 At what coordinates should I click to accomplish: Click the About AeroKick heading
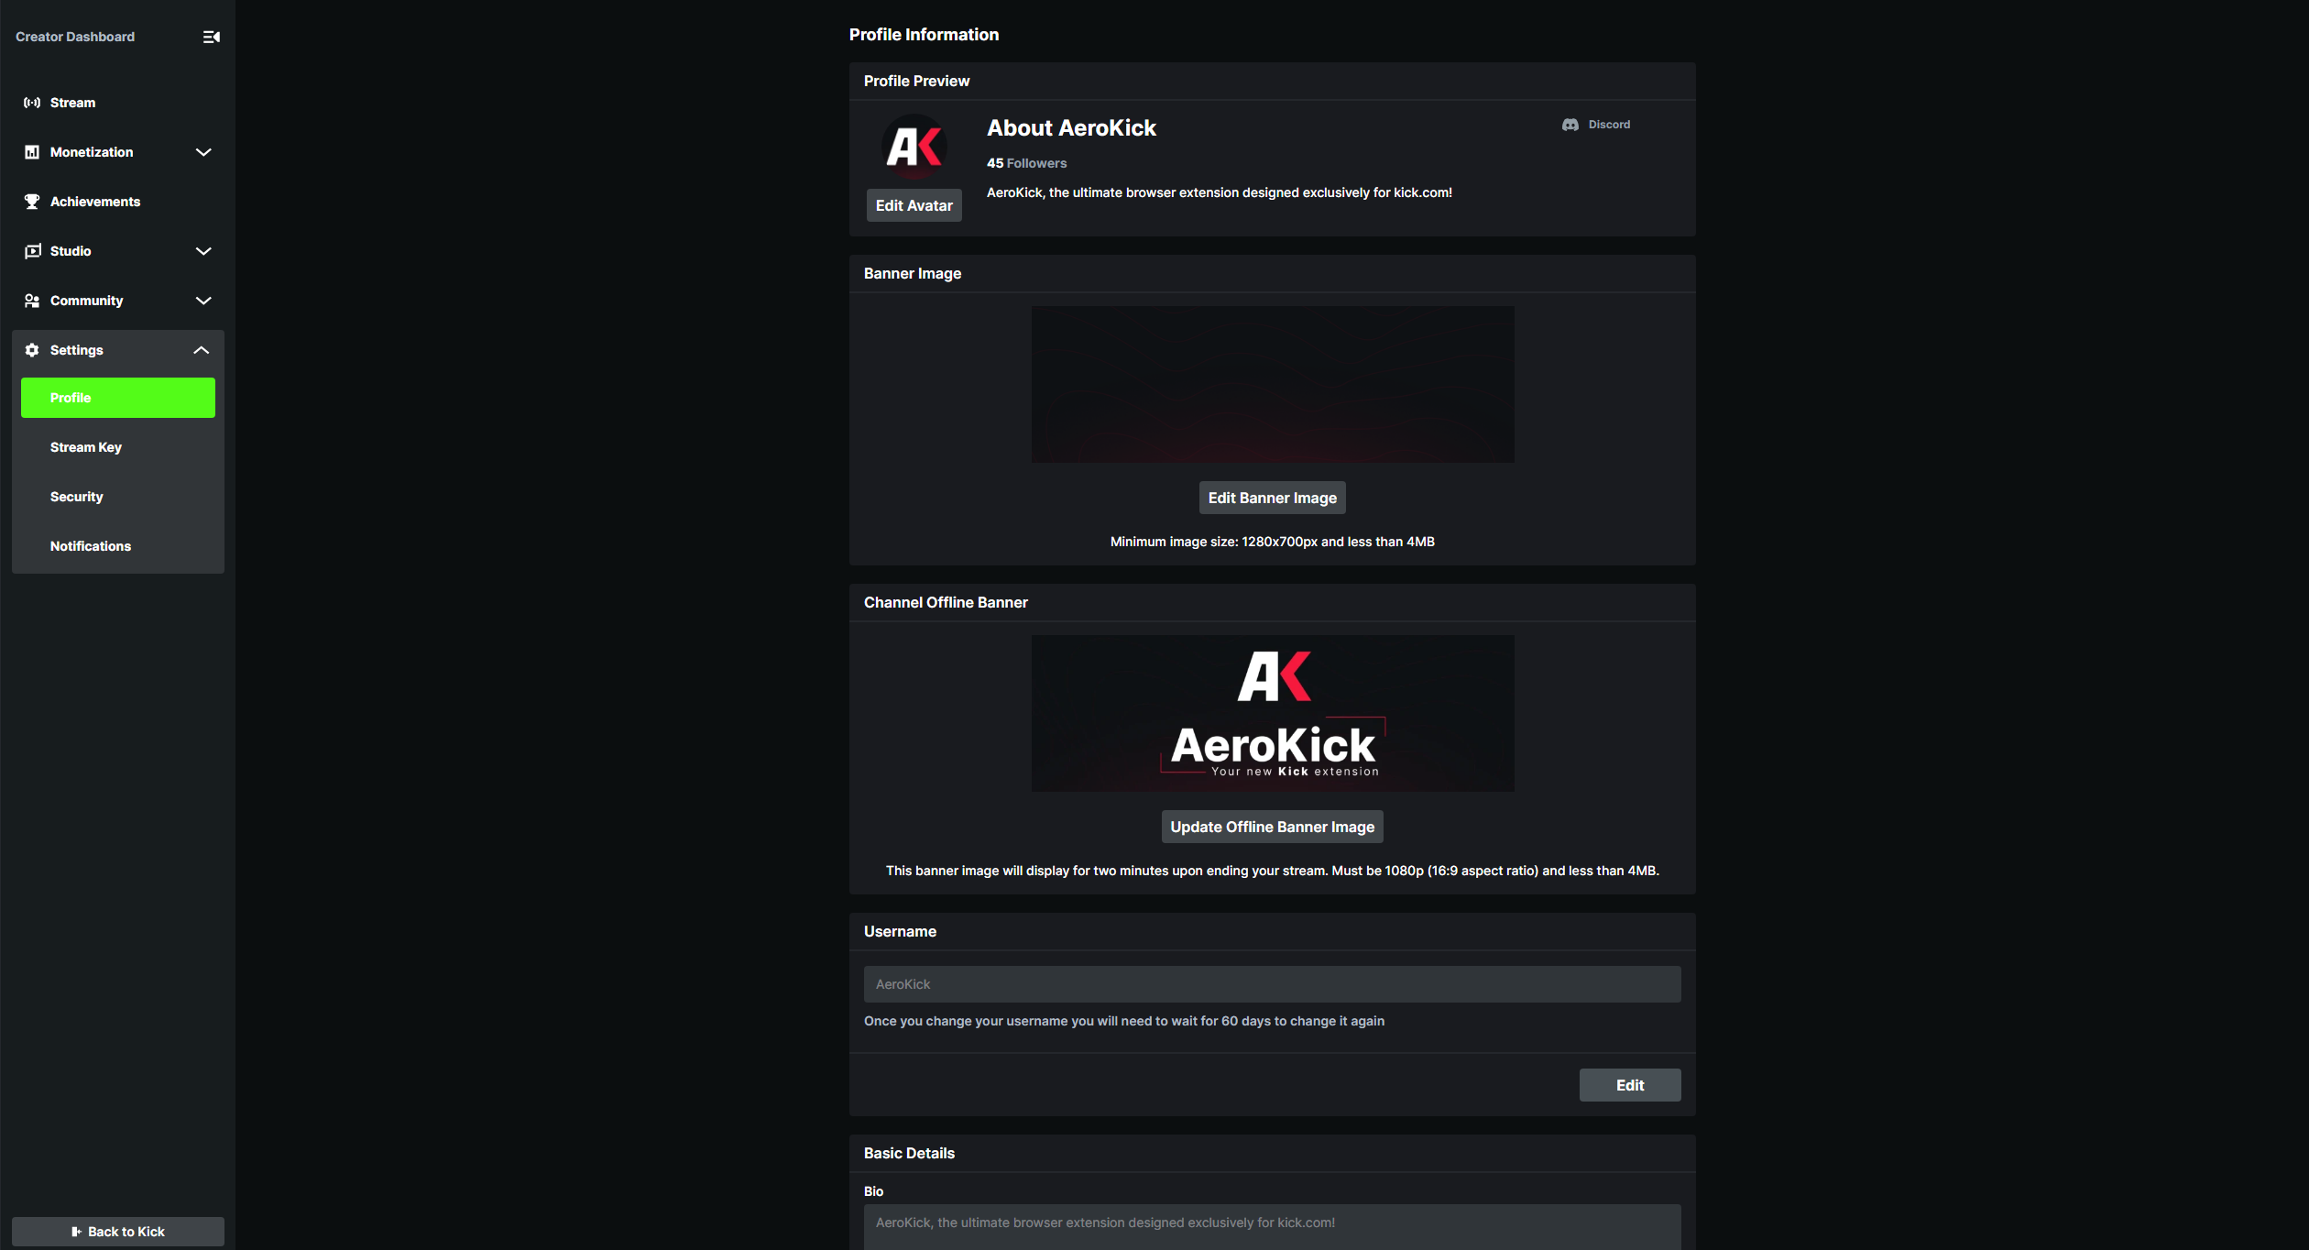(1071, 128)
